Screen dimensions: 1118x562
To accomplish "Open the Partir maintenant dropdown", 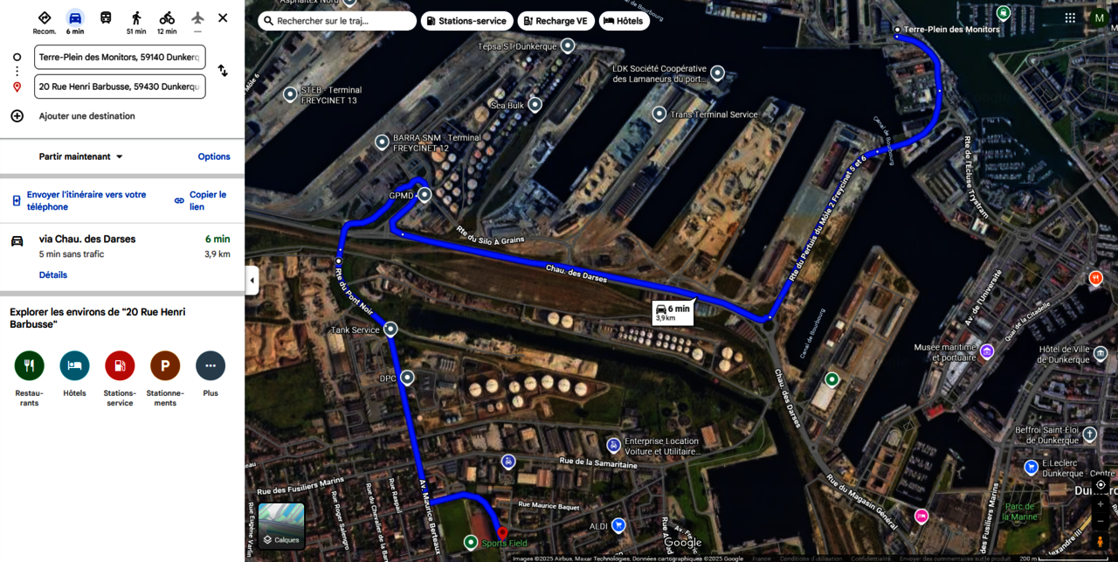I will pyautogui.click(x=81, y=156).
